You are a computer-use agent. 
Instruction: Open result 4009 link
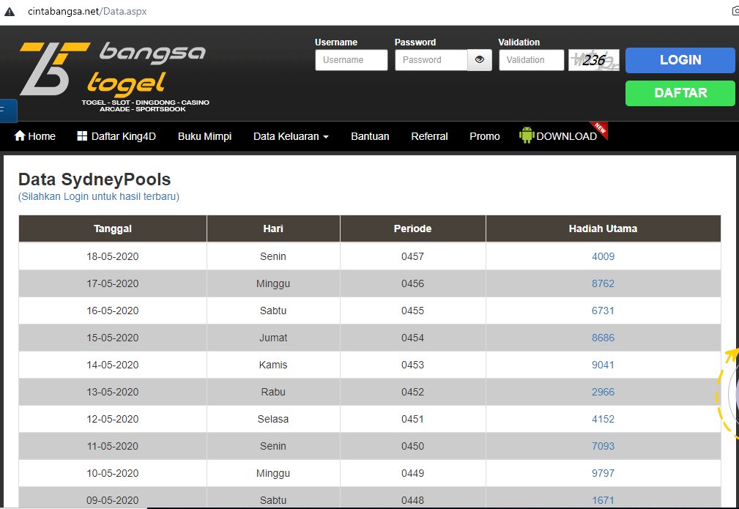(x=603, y=256)
